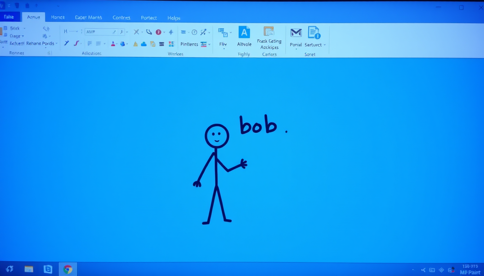Click the Fliv screens icon
The height and width of the screenshot is (276, 484).
point(223,33)
